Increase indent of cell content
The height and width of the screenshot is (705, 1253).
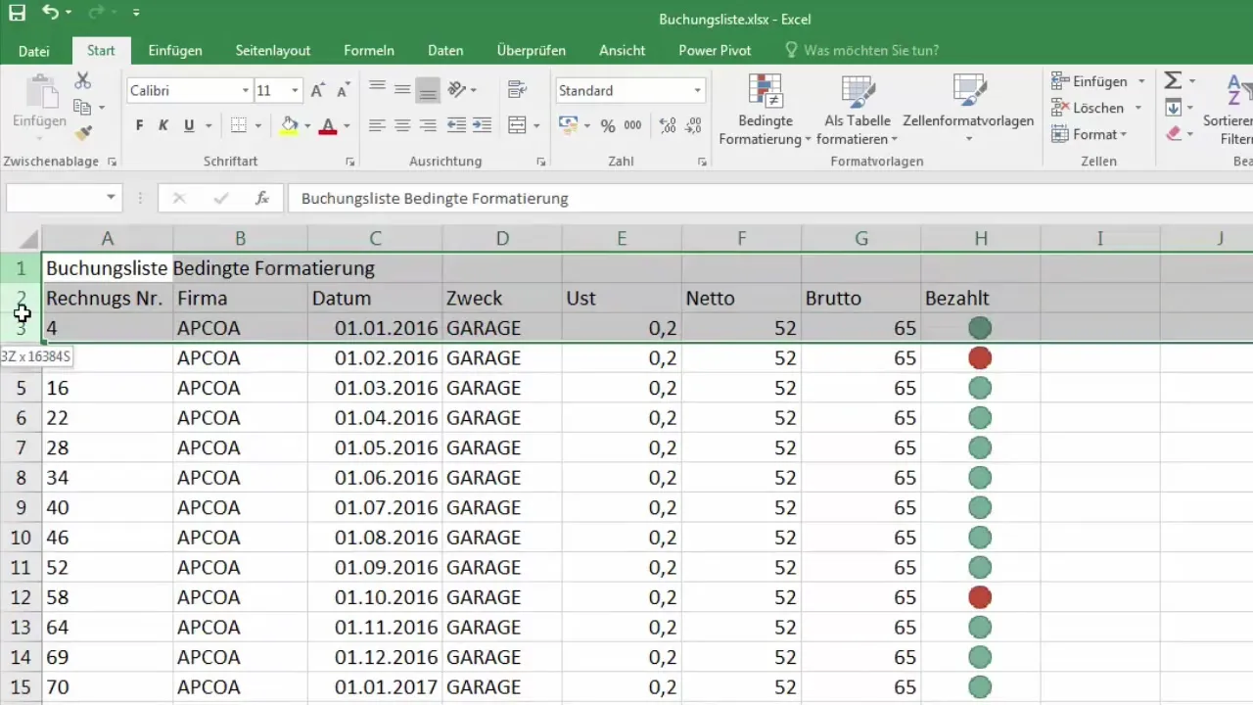[x=482, y=125]
